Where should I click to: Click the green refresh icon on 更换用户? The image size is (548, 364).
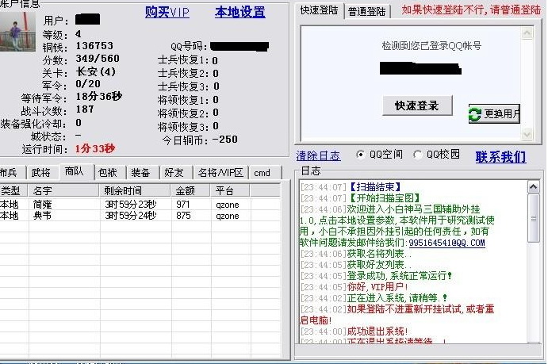pos(474,114)
